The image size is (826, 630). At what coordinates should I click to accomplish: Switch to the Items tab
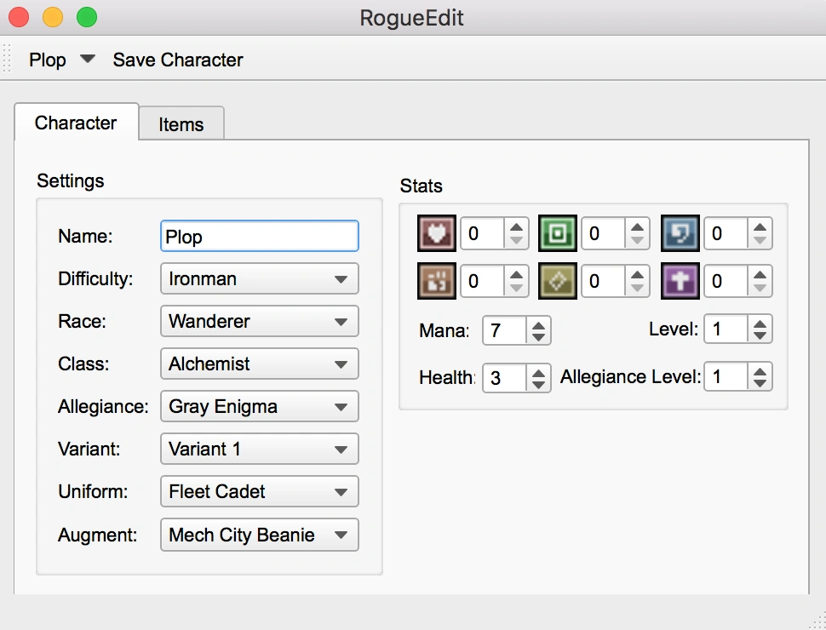[x=181, y=123]
